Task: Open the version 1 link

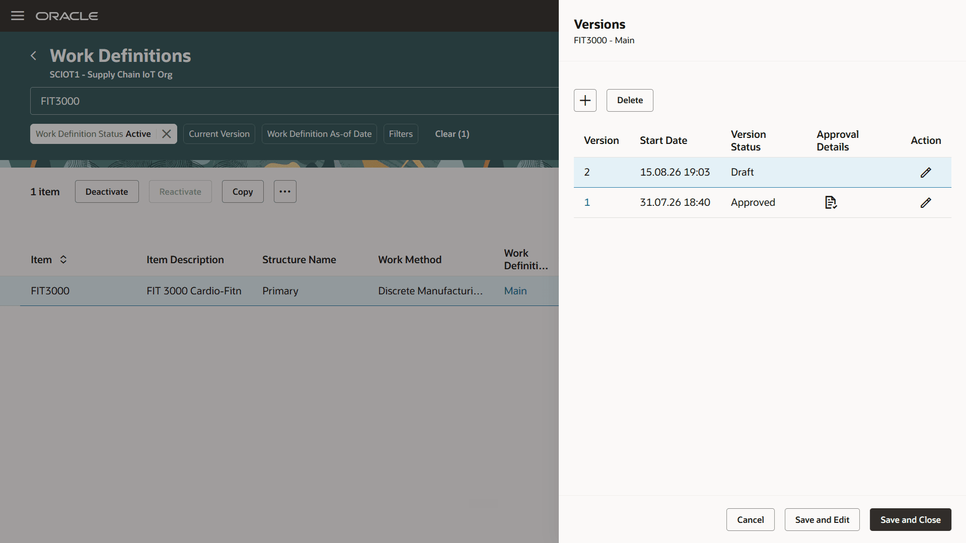Action: click(x=587, y=202)
